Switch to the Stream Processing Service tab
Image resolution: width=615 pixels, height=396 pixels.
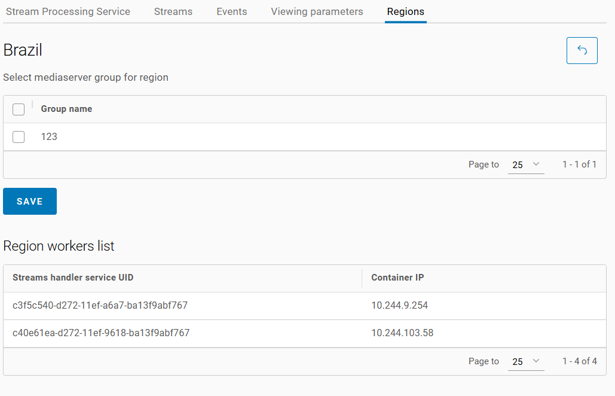click(x=68, y=11)
